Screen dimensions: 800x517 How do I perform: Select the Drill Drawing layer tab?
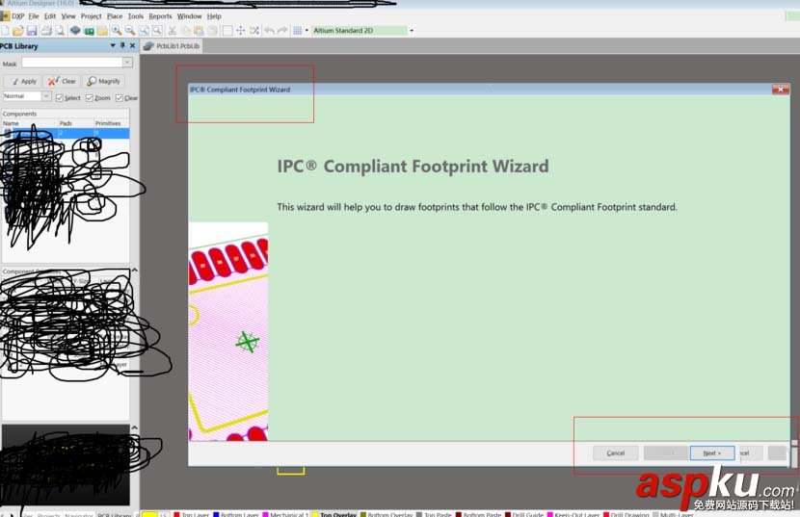[626, 514]
